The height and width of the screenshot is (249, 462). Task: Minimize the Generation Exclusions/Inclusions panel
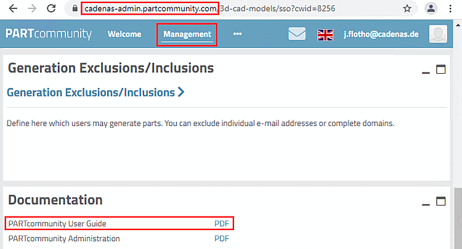[x=425, y=71]
